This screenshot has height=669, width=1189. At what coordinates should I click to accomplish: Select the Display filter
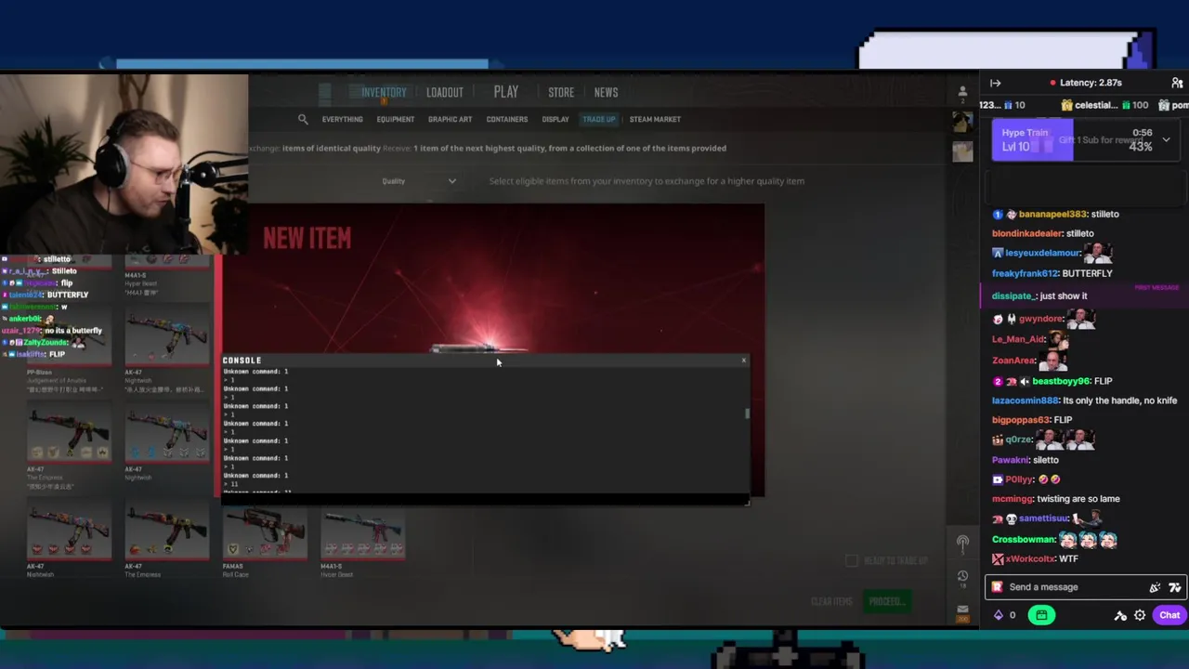click(x=555, y=119)
